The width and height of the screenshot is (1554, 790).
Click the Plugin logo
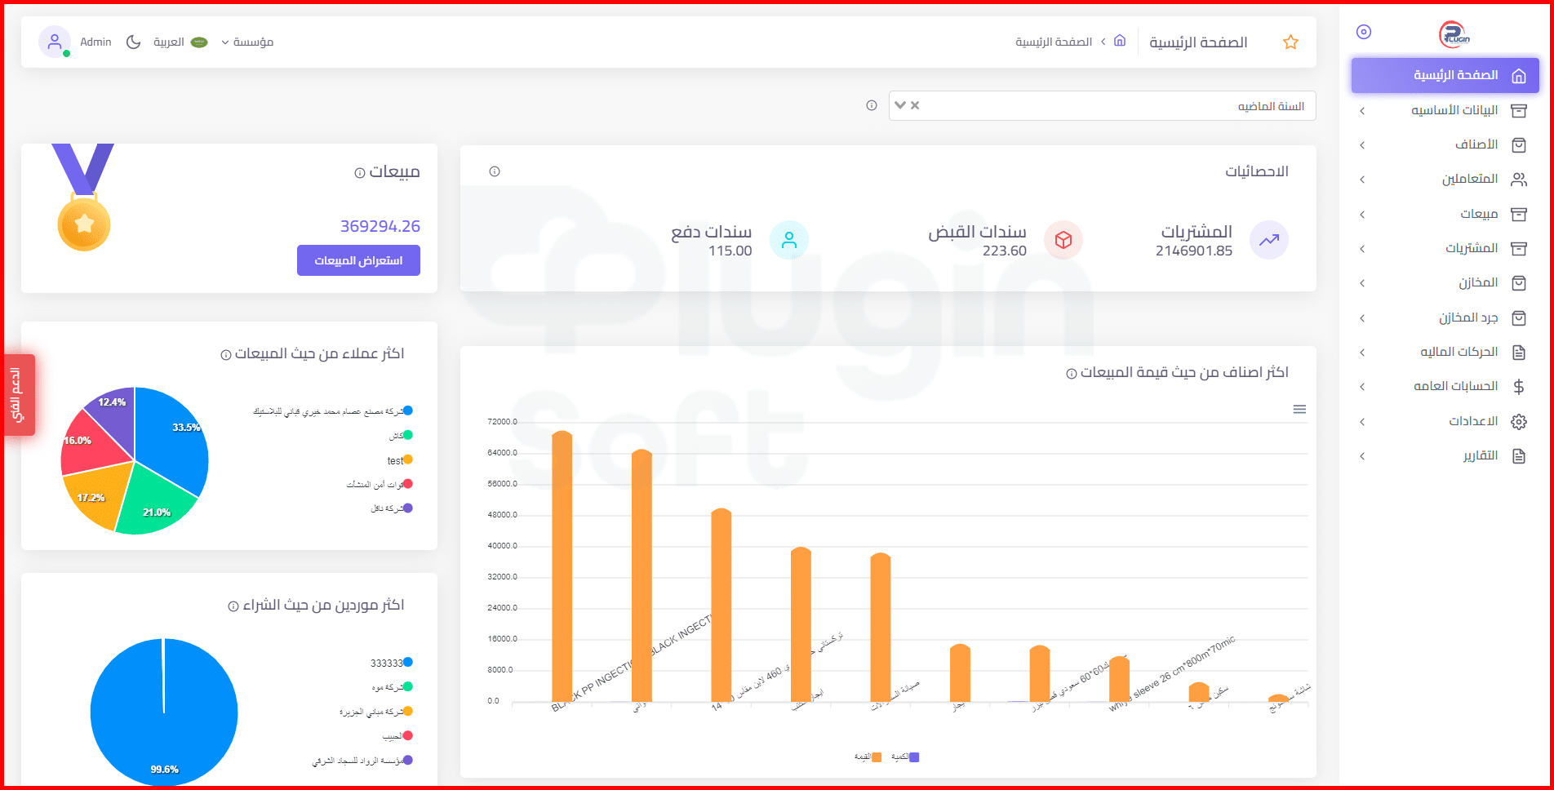(x=1454, y=34)
